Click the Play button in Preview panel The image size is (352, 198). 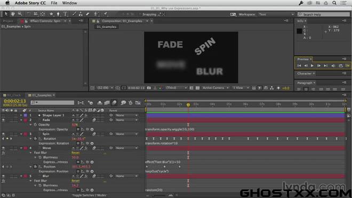coord(312,66)
